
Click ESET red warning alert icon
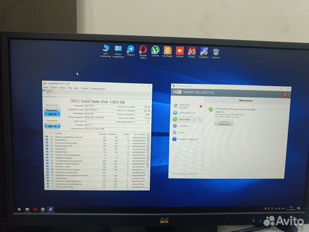coord(285,95)
